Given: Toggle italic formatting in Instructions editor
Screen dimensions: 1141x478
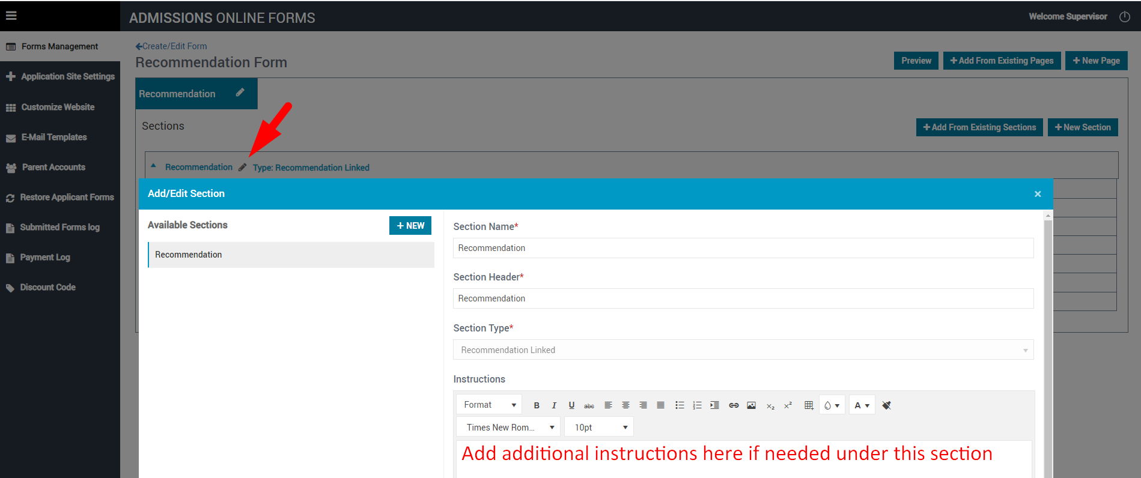Looking at the screenshot, I should [x=554, y=405].
